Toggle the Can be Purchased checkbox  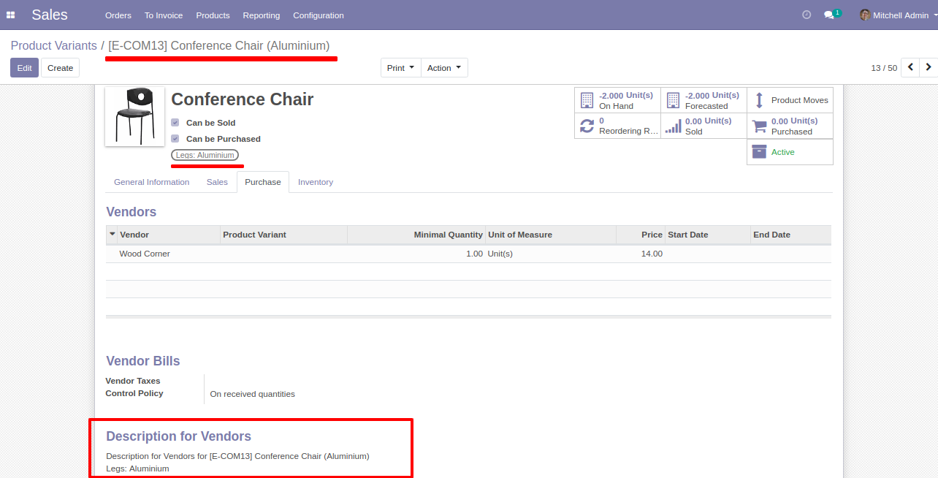[x=175, y=139]
